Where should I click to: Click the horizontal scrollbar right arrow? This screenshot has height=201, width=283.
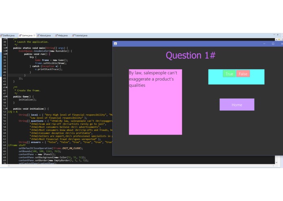[x=274, y=166]
